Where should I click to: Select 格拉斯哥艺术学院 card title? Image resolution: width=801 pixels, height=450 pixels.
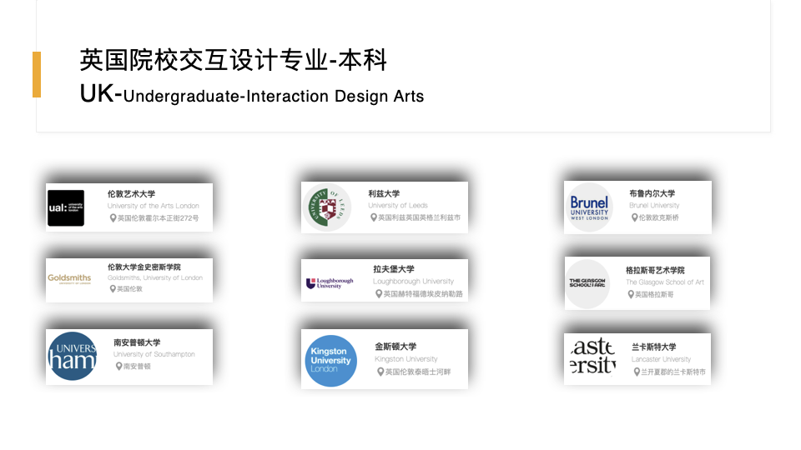pos(656,270)
